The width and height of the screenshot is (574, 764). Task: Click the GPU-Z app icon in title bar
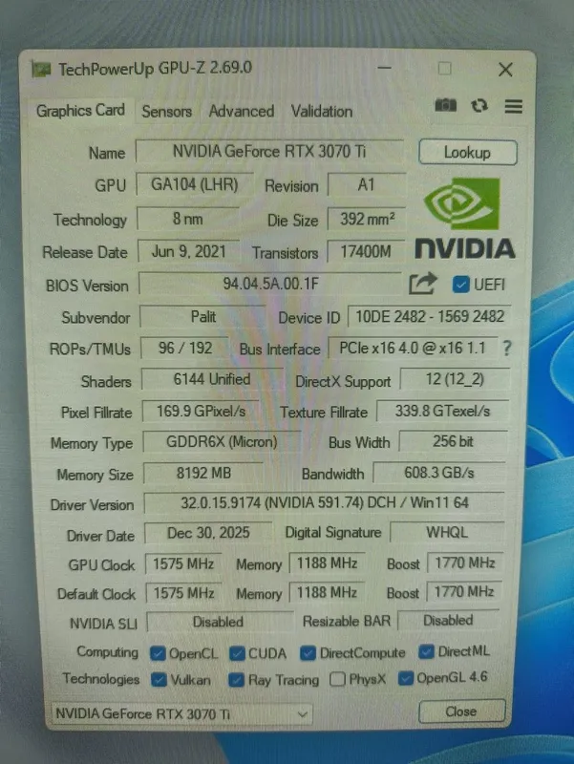click(x=41, y=69)
